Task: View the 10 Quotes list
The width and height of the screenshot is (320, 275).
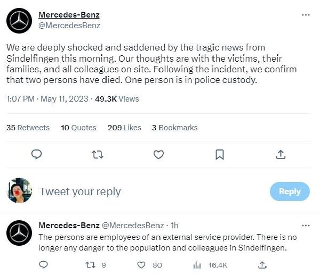Action: tap(78, 128)
